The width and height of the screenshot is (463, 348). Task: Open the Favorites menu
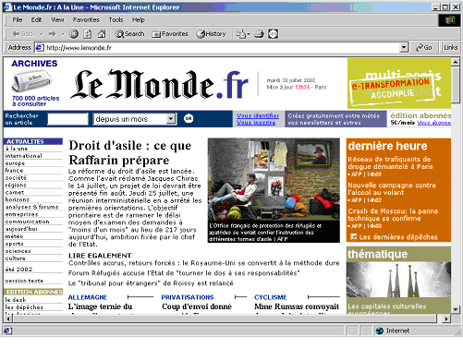tap(86, 20)
